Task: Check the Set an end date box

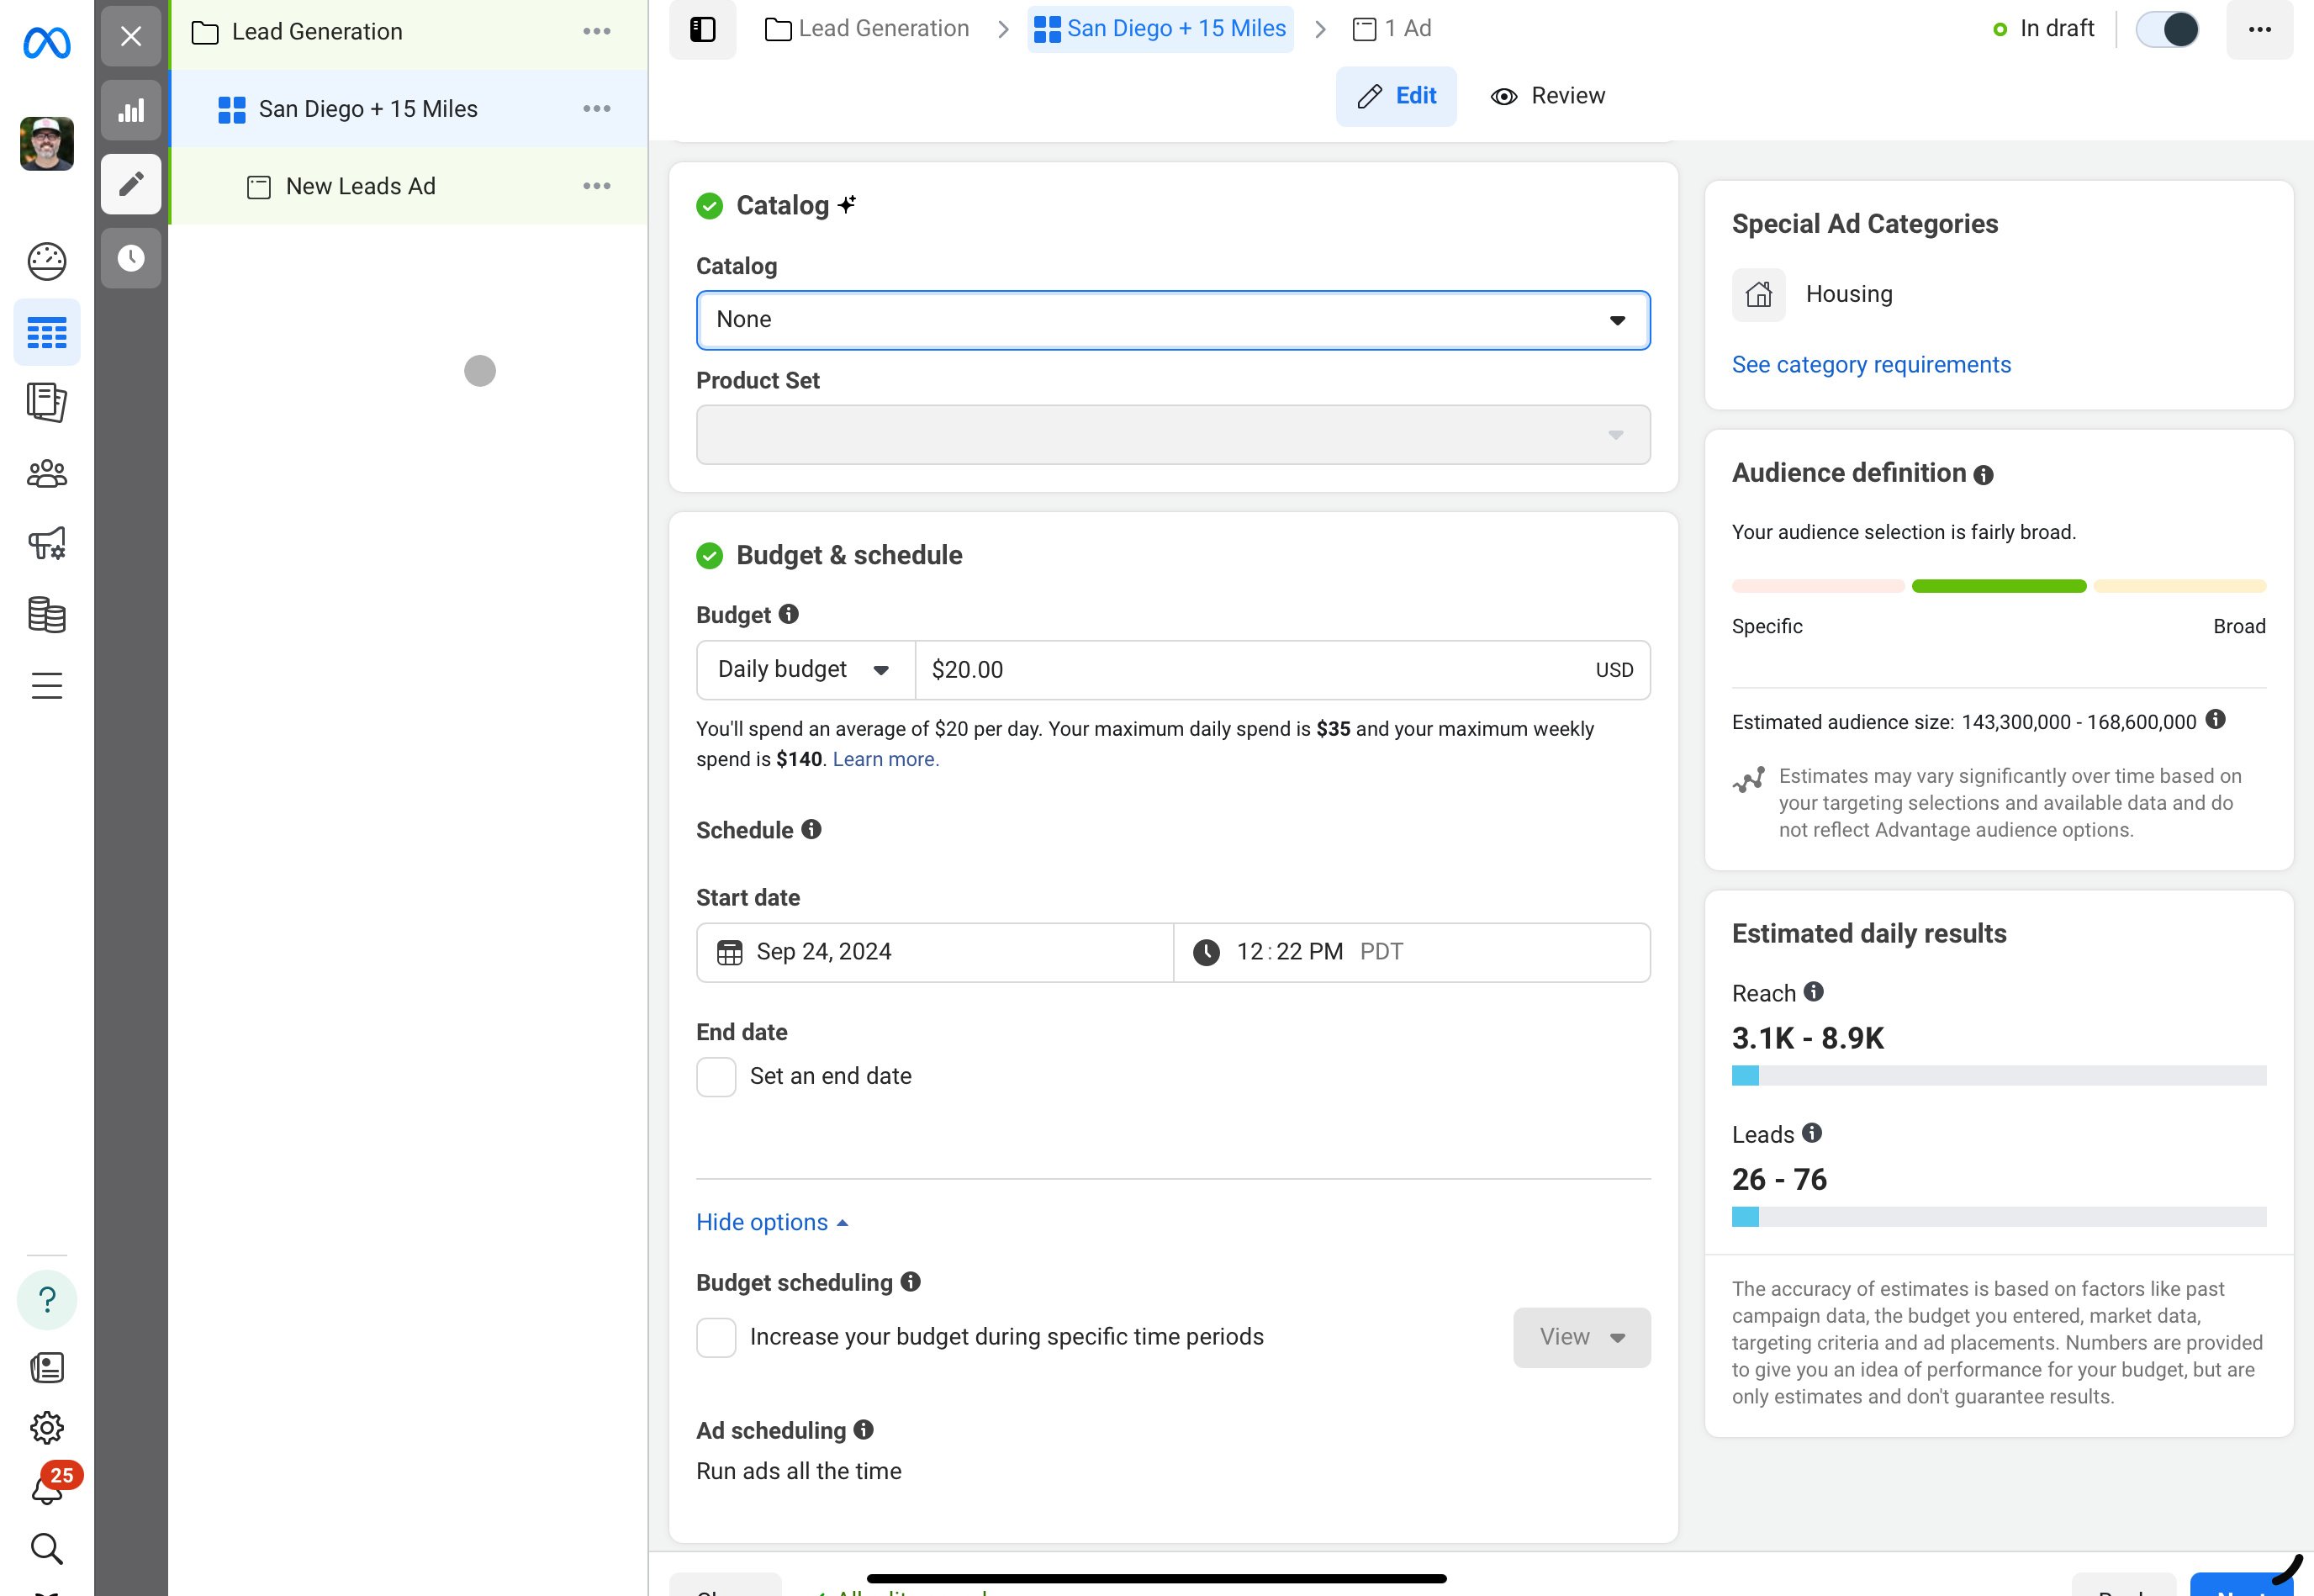Action: tap(716, 1077)
